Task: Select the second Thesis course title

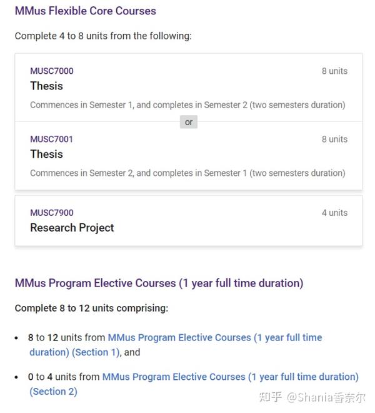Action: pos(47,154)
